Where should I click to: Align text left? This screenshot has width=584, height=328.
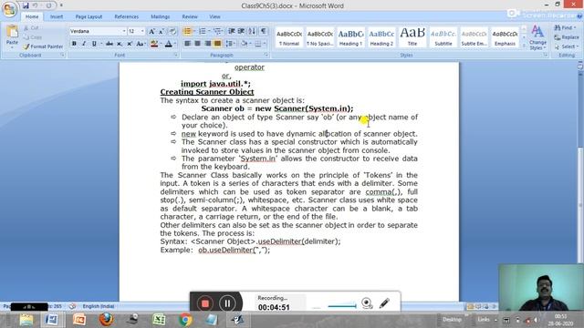(x=187, y=44)
